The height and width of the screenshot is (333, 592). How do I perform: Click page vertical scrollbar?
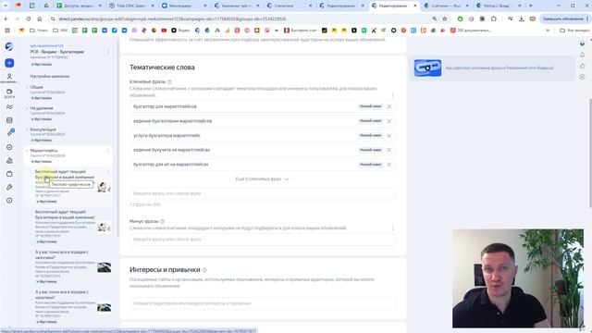click(x=590, y=153)
